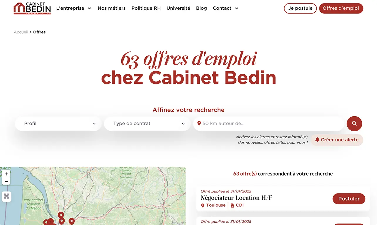This screenshot has width=377, height=225.
Task: Open the Négociateur Location H/F offer title
Action: point(236,198)
